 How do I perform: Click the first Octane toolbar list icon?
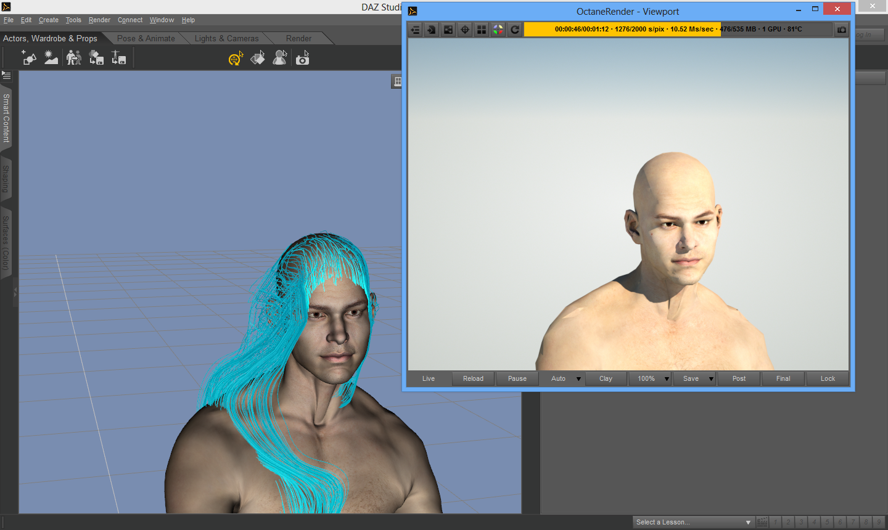click(415, 30)
